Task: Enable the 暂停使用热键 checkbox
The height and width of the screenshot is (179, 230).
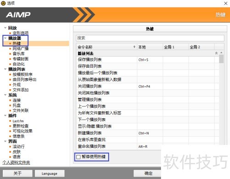Action: point(78,157)
